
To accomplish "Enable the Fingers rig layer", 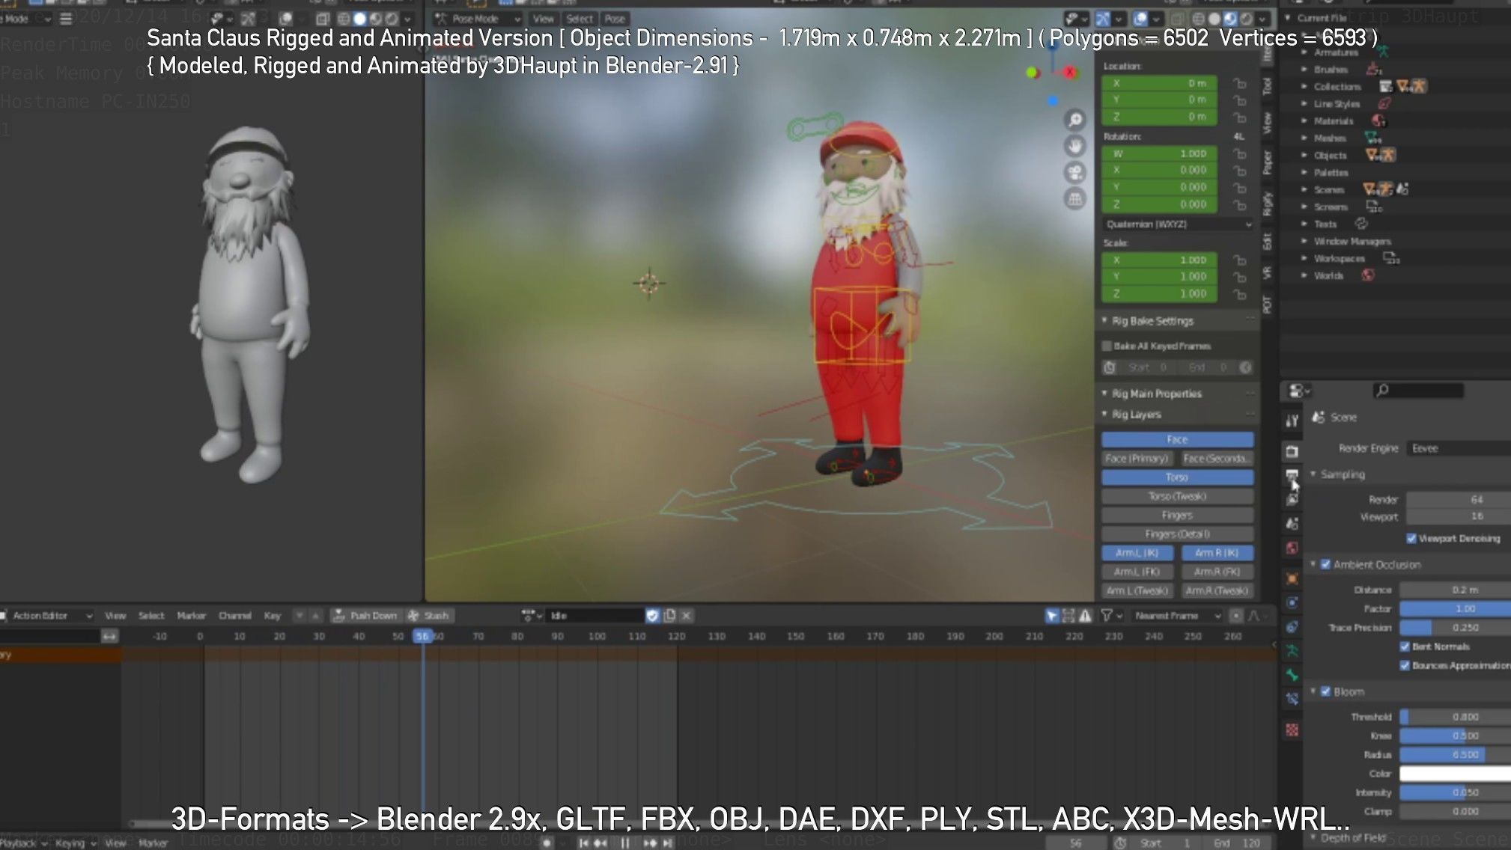I will click(1177, 516).
